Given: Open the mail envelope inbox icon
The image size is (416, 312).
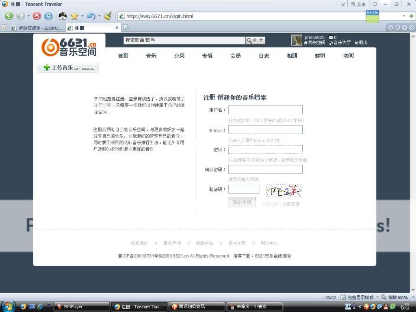Looking at the screenshot, I should click(331, 37).
